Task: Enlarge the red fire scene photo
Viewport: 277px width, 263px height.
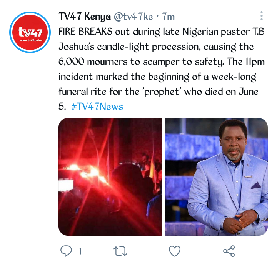Action: click(110, 177)
